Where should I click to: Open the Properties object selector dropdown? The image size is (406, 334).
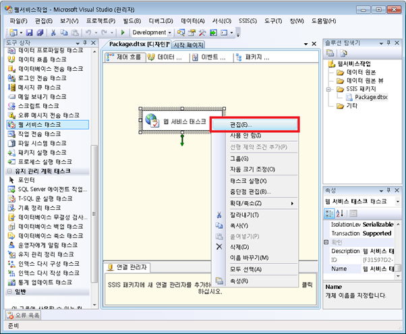(x=397, y=202)
